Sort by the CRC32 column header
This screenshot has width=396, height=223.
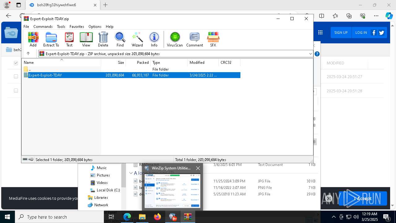[x=229, y=63]
